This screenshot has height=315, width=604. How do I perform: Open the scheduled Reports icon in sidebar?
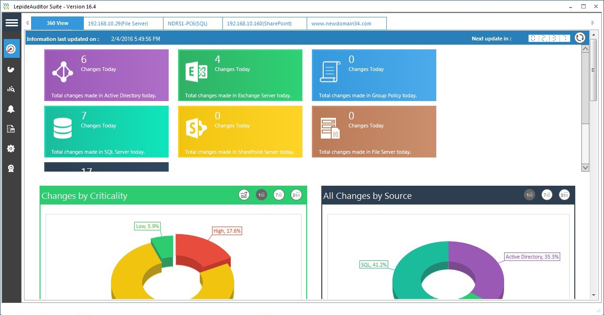pos(11,128)
